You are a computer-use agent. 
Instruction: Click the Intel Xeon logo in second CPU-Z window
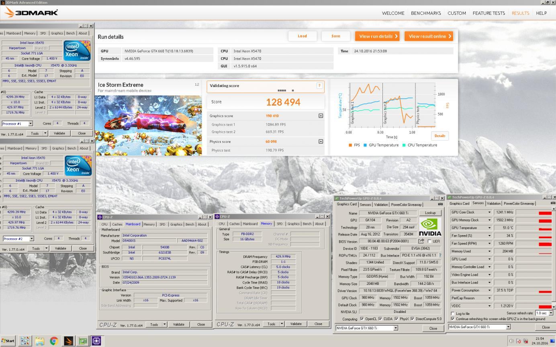point(78,166)
